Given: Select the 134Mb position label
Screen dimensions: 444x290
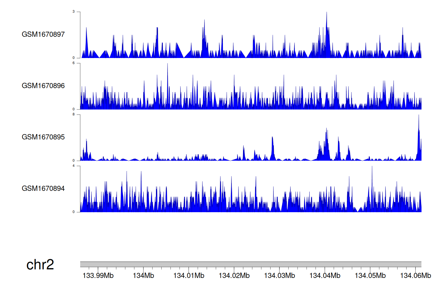Looking at the screenshot, I should 143,275.
